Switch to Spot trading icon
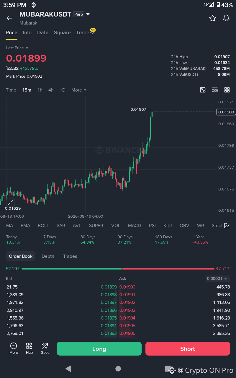Screen dimensions: 236x378 pos(45,348)
